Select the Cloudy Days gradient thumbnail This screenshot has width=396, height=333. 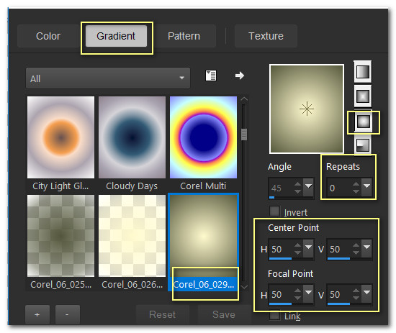tap(132, 137)
